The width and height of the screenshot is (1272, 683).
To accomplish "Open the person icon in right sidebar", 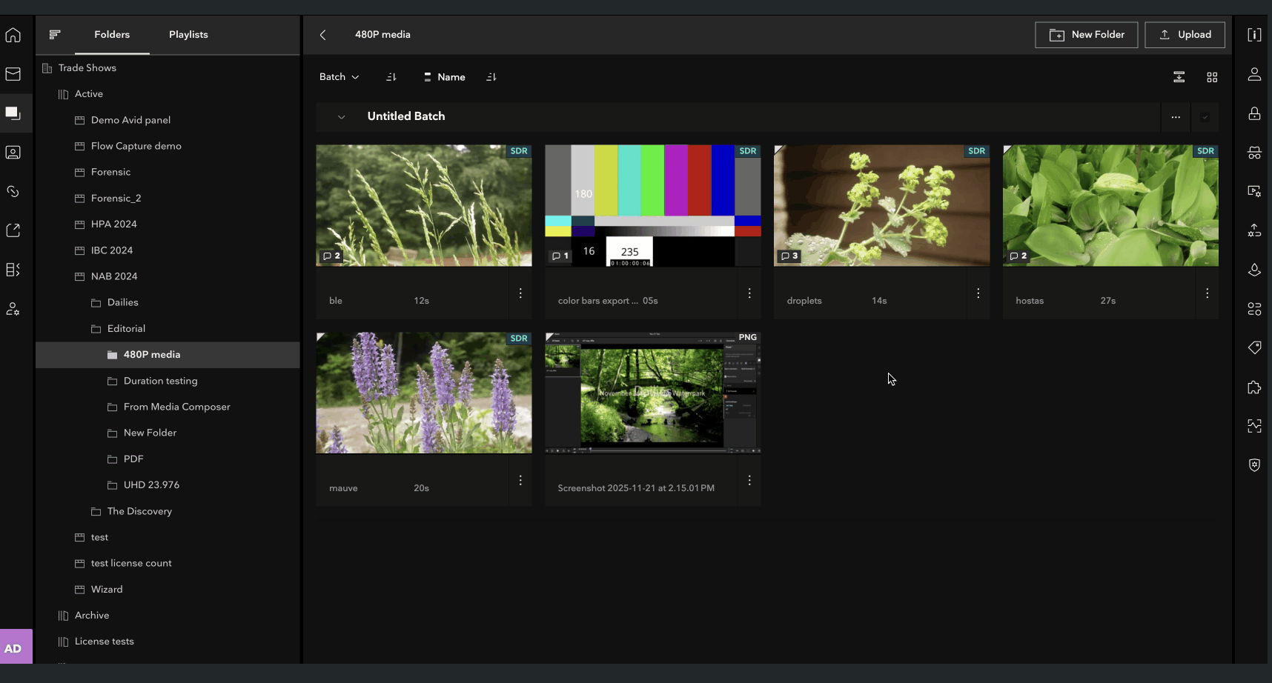I will click(x=1254, y=74).
